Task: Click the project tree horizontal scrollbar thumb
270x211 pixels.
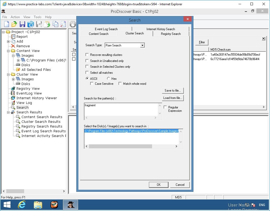Action: coord(15,191)
